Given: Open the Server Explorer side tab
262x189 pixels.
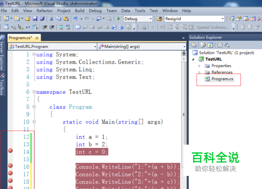Looking at the screenshot, I should click(2, 53).
